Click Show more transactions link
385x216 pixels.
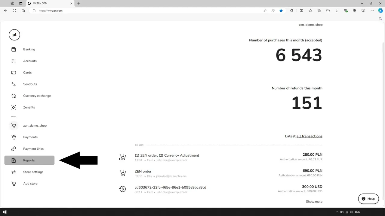tap(314, 202)
